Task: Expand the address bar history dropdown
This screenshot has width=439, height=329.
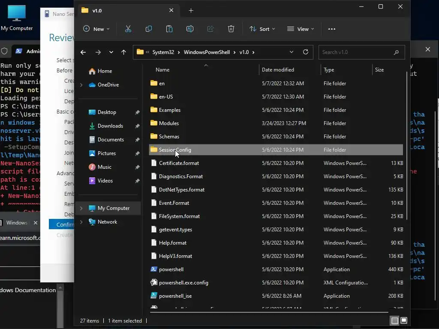Action: point(292,52)
